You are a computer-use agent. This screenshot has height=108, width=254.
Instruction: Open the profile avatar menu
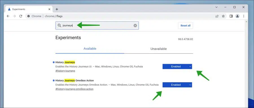click(237, 16)
